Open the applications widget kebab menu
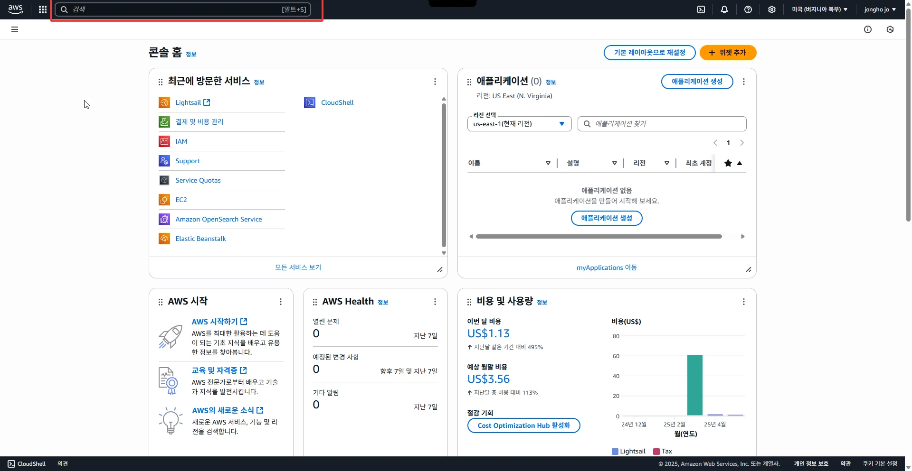The height and width of the screenshot is (471, 912). tap(744, 82)
